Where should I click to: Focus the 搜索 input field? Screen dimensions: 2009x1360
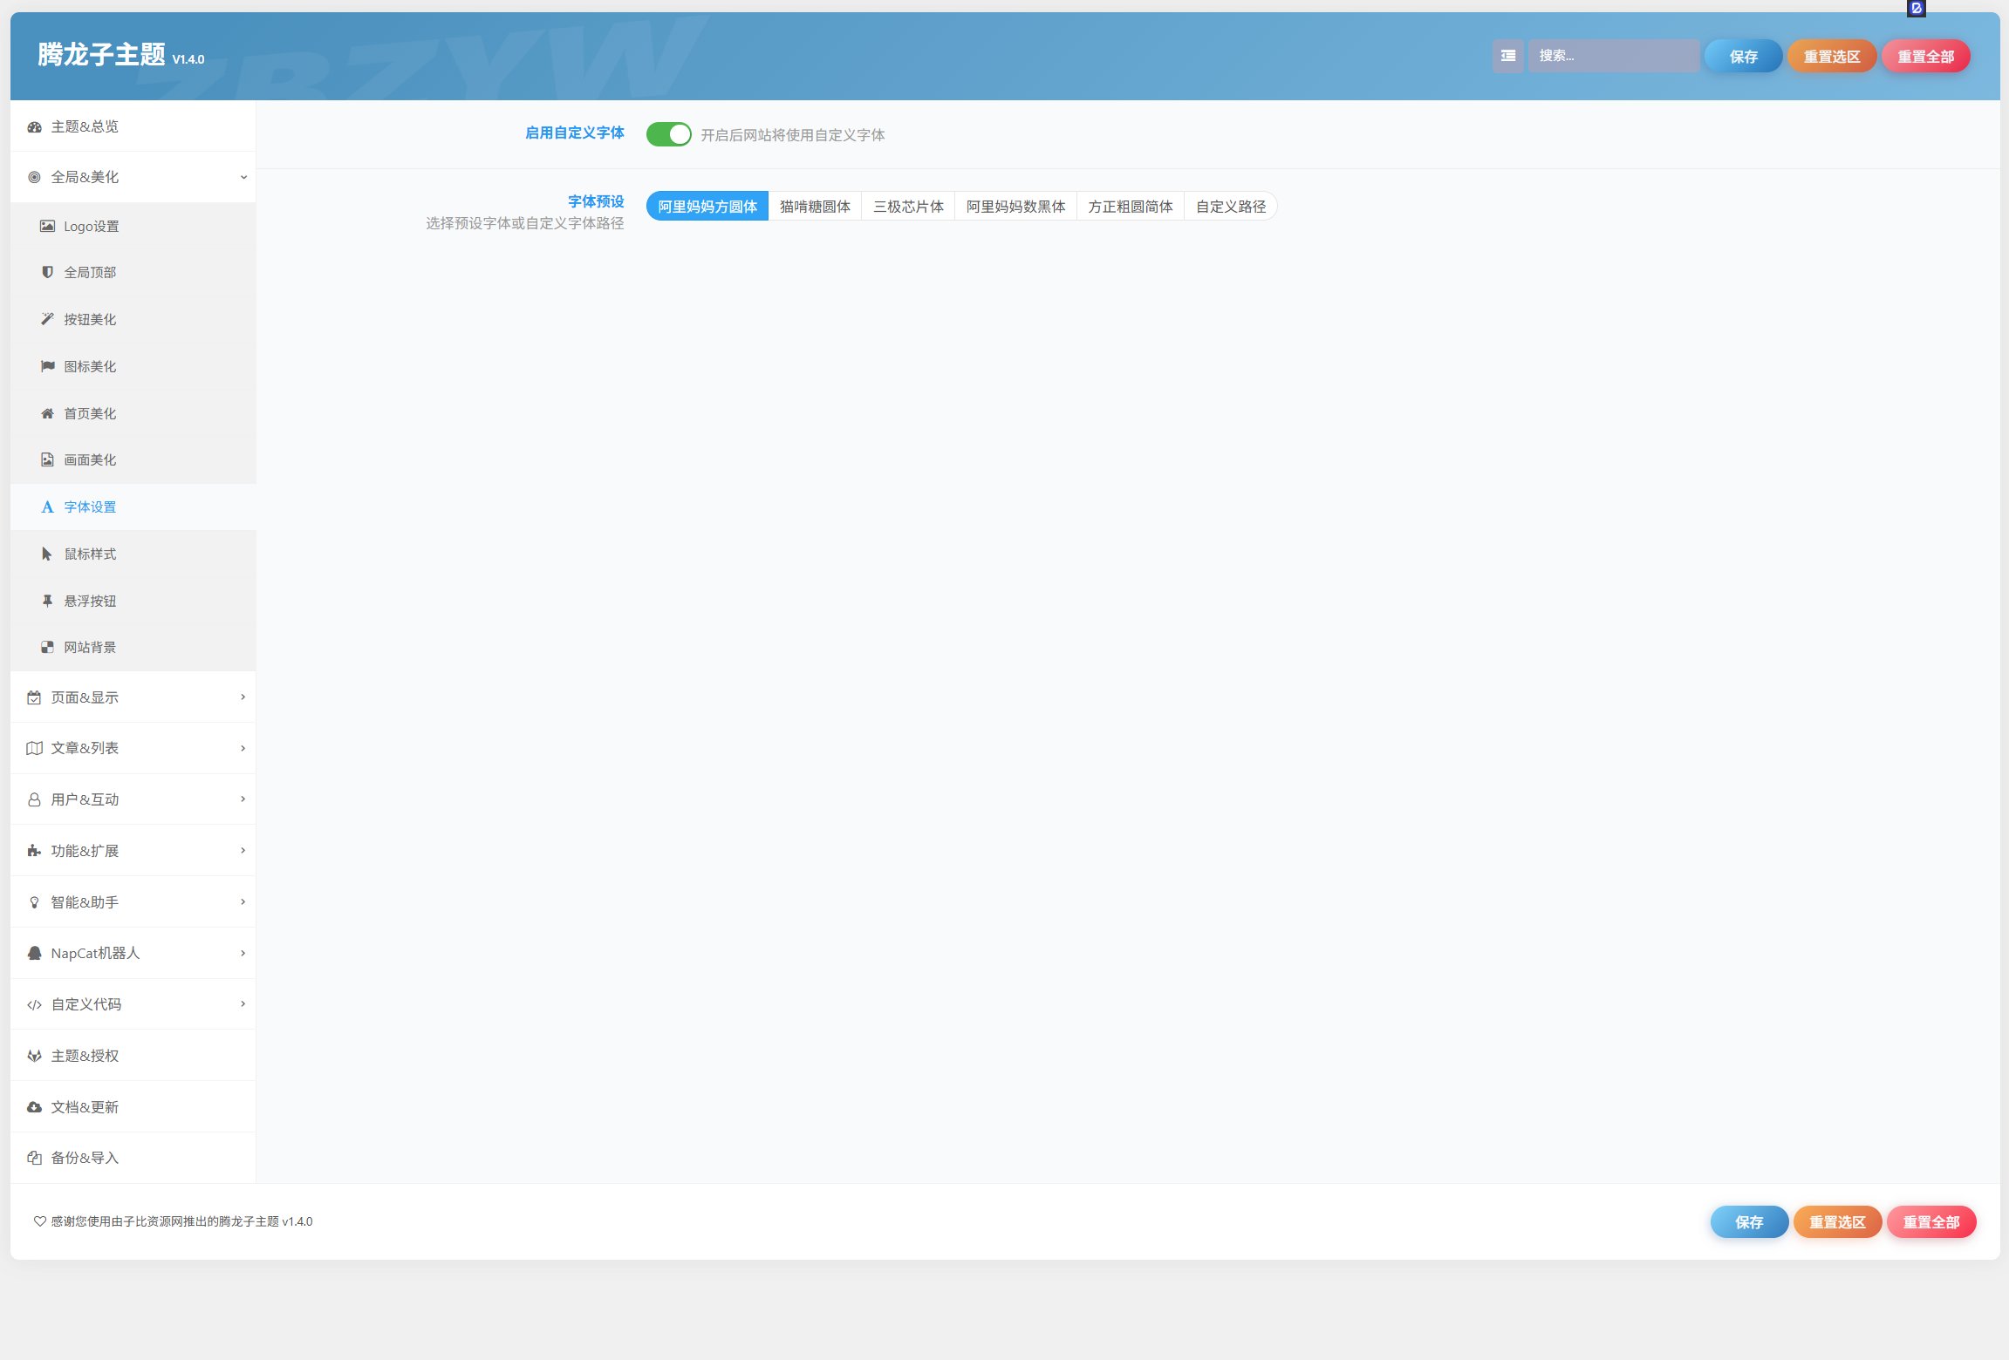pyautogui.click(x=1614, y=56)
